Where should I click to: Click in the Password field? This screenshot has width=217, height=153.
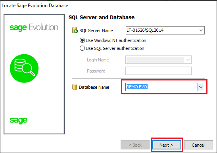pyautogui.click(x=158, y=71)
